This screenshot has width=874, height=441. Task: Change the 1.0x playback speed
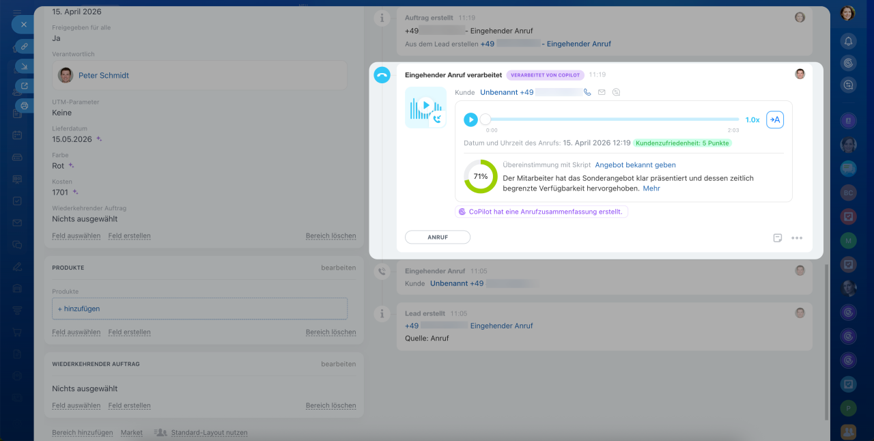click(x=752, y=119)
